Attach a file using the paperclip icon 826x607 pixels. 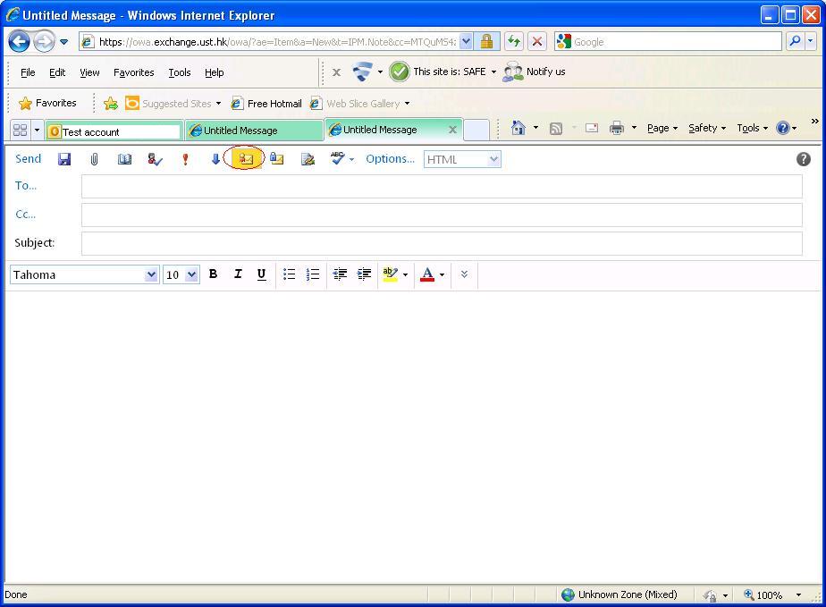pyautogui.click(x=94, y=159)
